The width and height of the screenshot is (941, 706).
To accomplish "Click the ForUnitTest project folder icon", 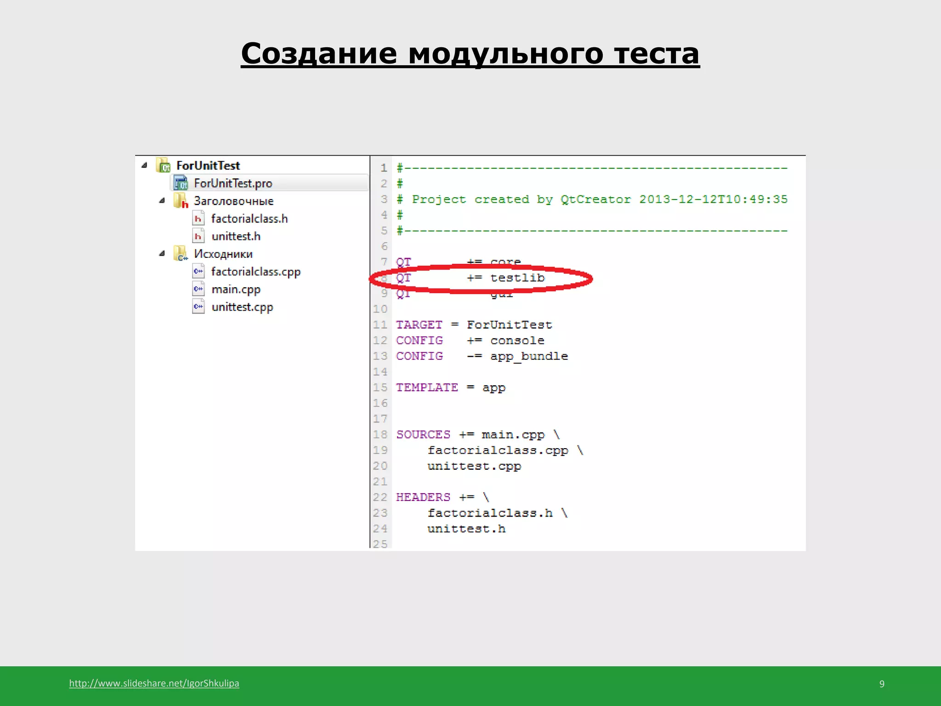I will (164, 165).
